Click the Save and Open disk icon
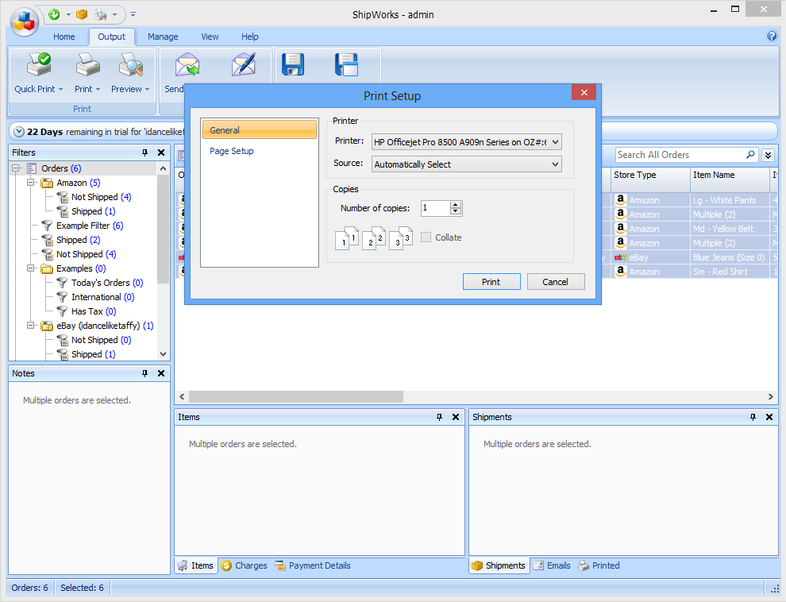The width and height of the screenshot is (786, 602). pos(346,64)
